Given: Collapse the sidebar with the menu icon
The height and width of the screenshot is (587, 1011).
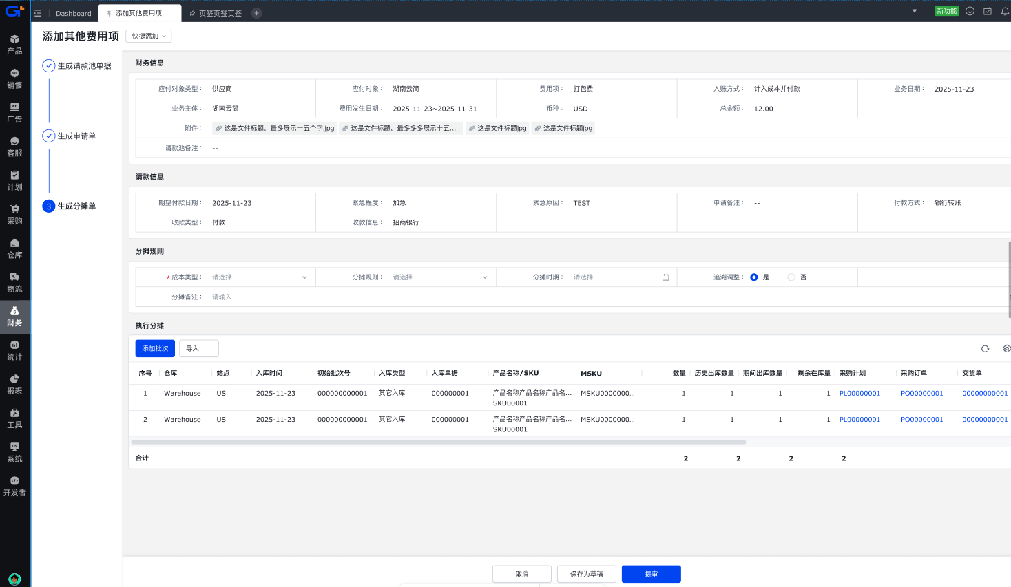Looking at the screenshot, I should (x=38, y=13).
